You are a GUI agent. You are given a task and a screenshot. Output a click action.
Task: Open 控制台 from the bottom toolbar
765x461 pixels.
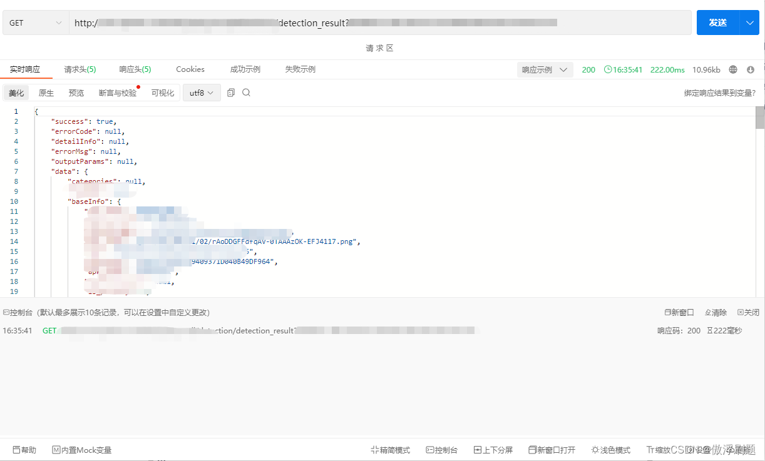441,449
